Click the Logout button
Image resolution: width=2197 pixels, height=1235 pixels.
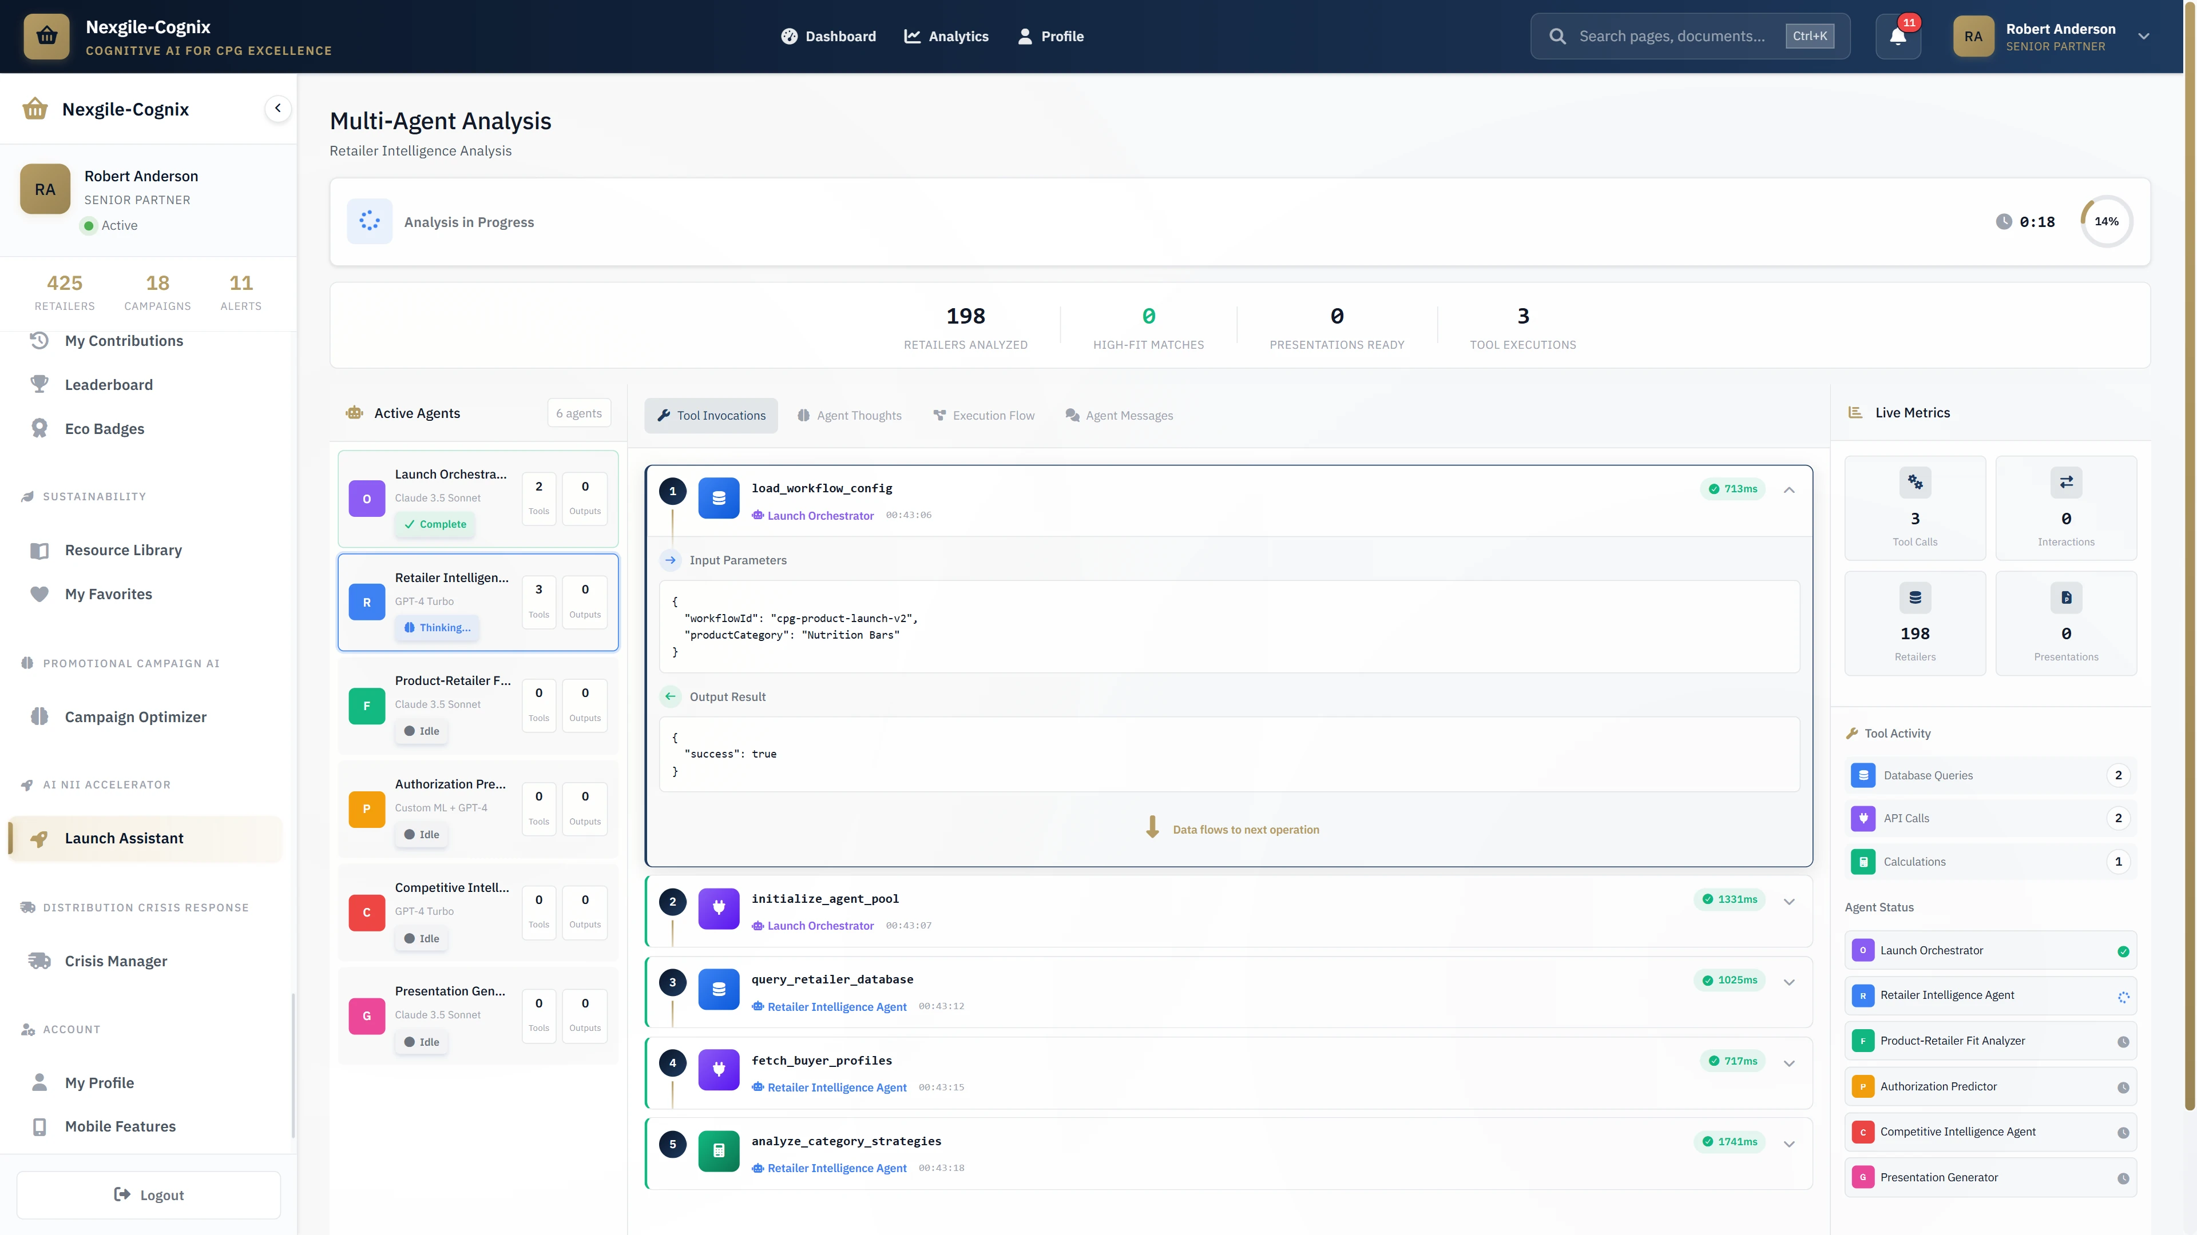coord(148,1195)
